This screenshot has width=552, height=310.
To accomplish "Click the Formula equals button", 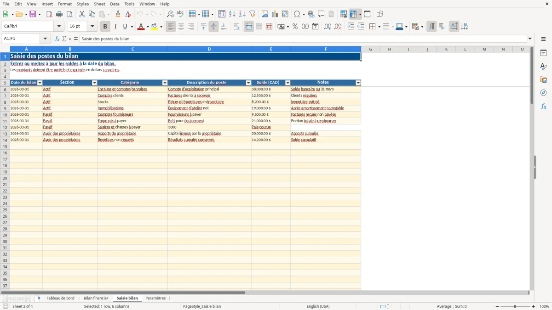I will point(75,39).
